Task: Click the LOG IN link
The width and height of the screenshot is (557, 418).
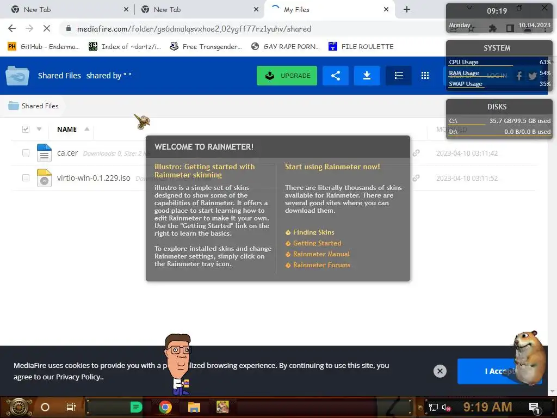Action: 497,76
